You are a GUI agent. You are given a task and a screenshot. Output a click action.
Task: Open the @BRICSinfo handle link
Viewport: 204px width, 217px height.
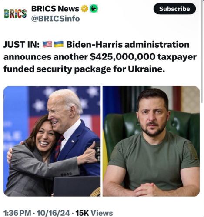(x=56, y=19)
